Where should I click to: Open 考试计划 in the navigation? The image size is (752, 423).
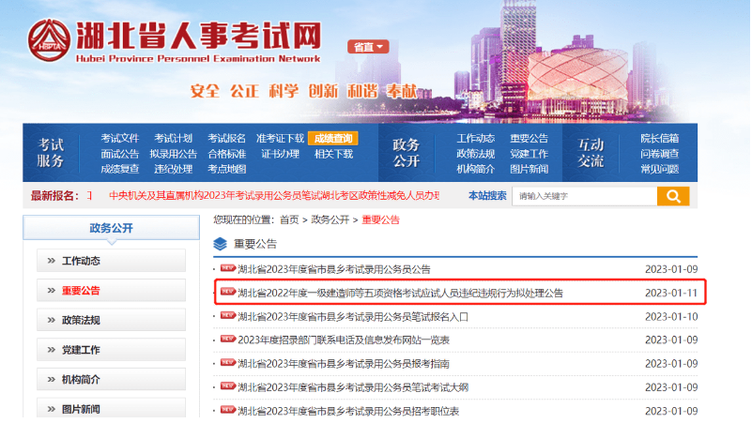(x=173, y=139)
